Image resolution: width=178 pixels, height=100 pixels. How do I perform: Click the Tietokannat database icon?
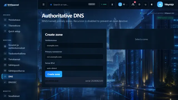(x=5, y=59)
